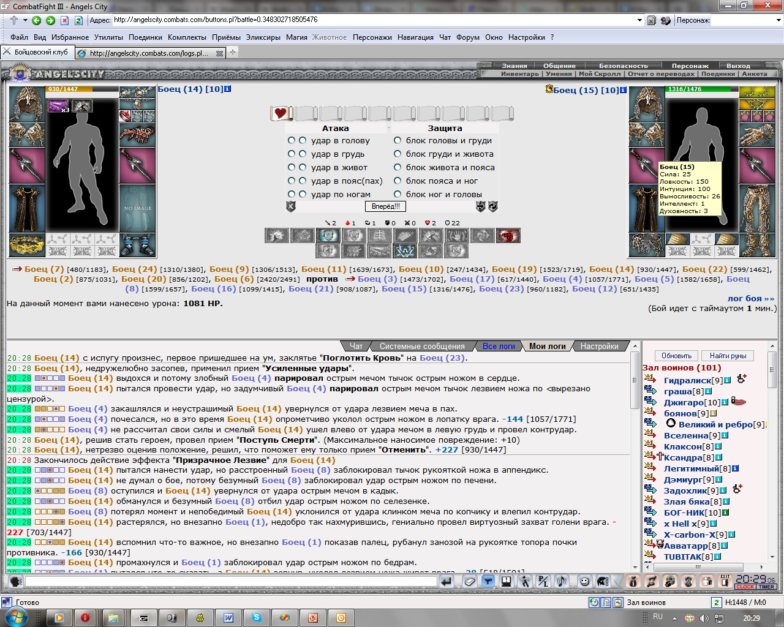Select блок головы и груди radio
The width and height of the screenshot is (784, 627).
[x=398, y=140]
